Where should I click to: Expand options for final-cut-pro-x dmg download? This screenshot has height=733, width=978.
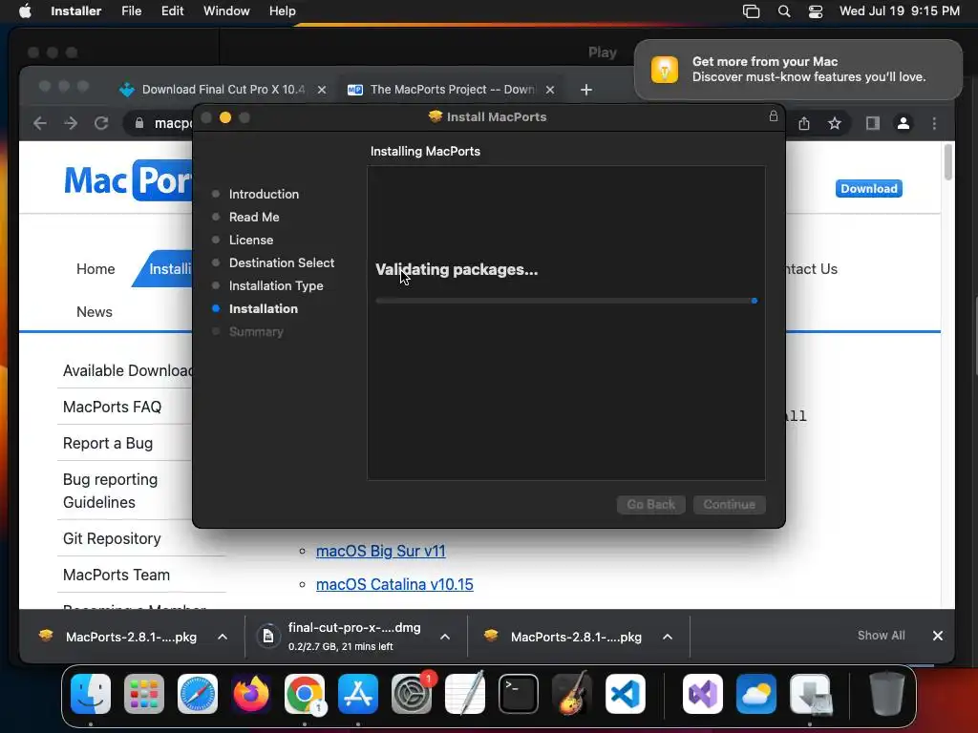[x=445, y=637]
